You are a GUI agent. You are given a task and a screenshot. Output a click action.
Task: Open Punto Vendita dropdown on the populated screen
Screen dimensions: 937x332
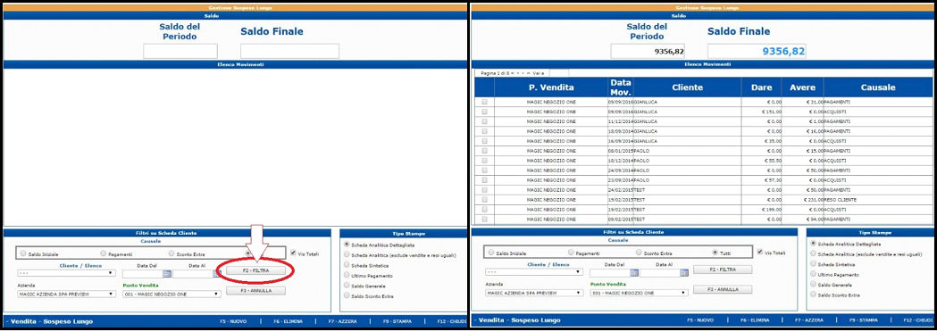pos(640,293)
